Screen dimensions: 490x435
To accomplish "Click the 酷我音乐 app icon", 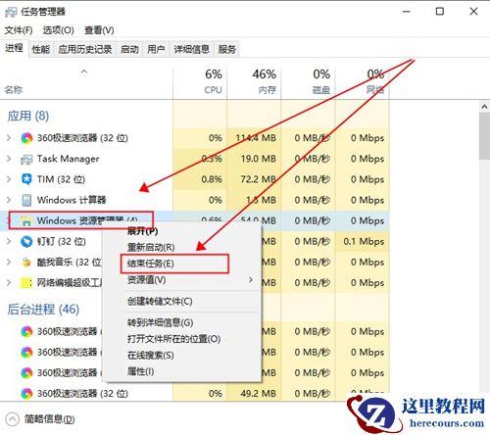I will (26, 262).
